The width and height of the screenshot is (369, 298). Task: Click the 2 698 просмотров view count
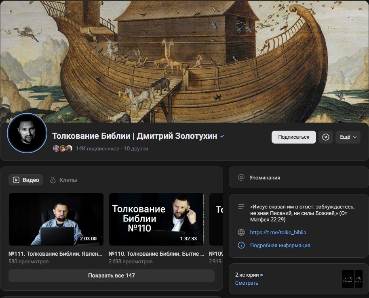click(x=131, y=261)
